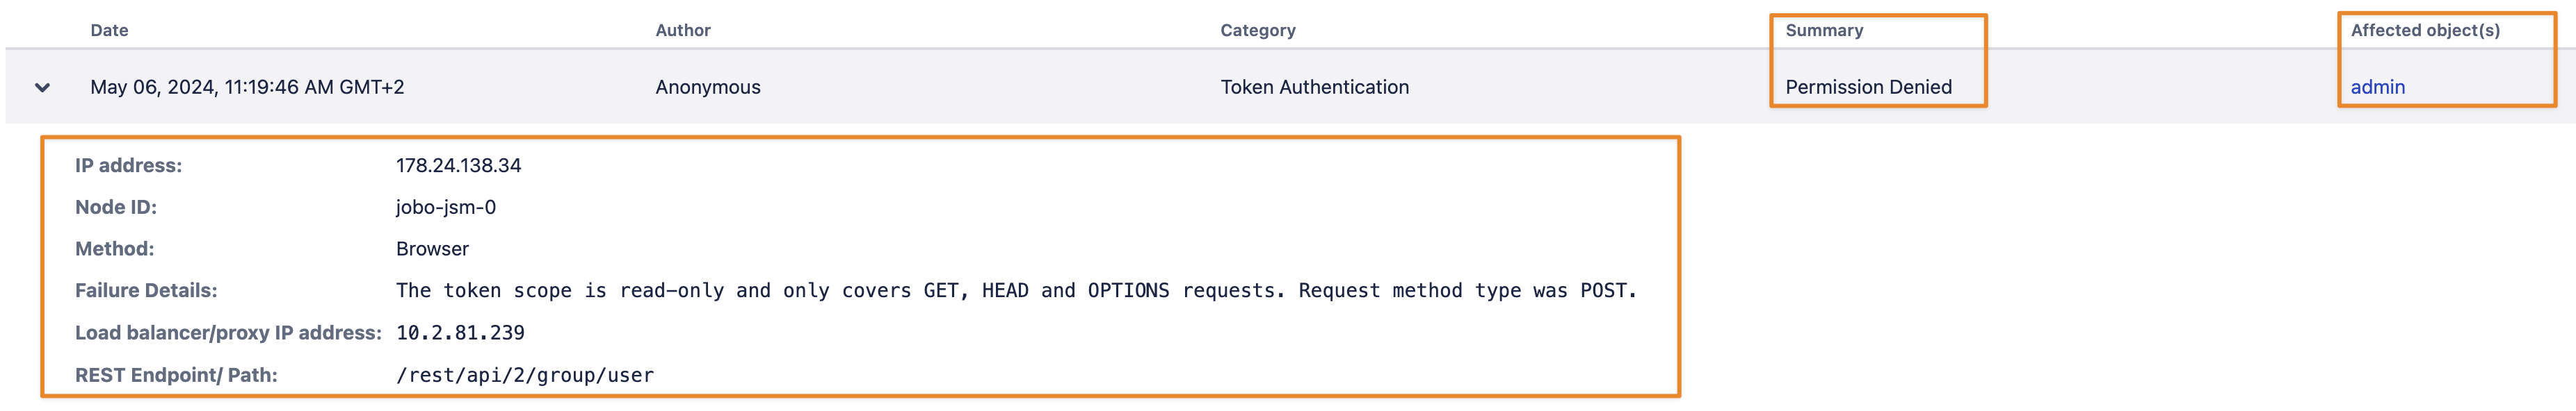This screenshot has height=411, width=2576.
Task: Click the Failure Details label
Action: pos(146,290)
